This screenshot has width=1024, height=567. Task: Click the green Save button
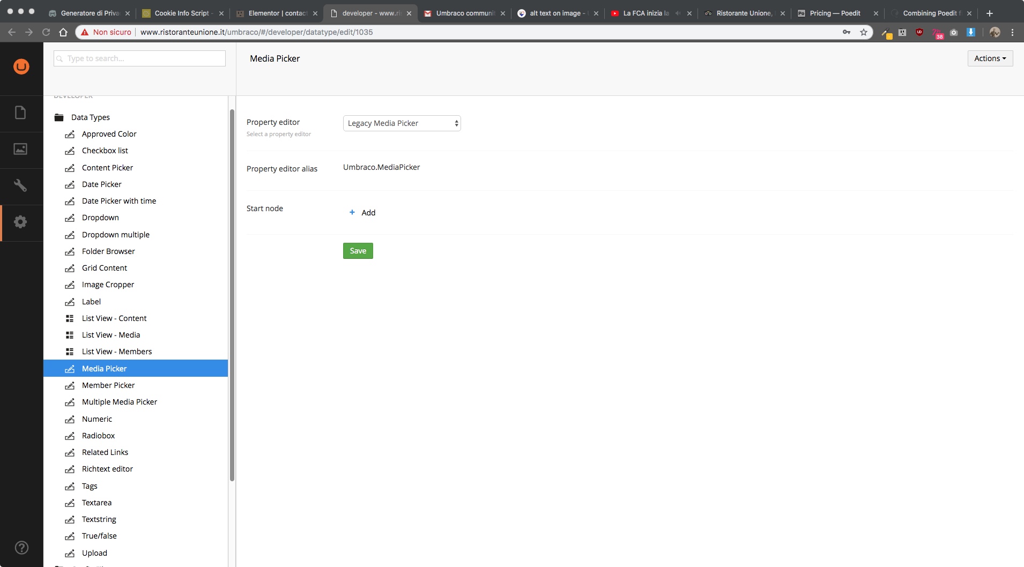(x=358, y=251)
